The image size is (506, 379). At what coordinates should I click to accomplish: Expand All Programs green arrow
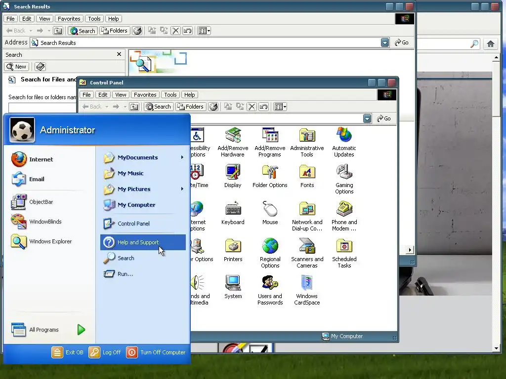pos(82,329)
